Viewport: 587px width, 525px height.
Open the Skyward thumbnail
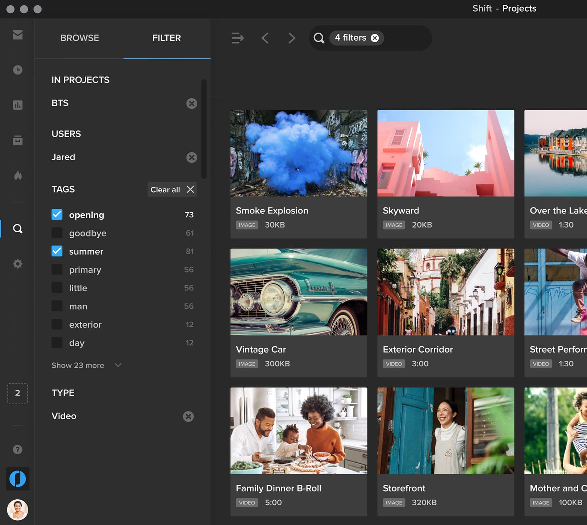coord(446,153)
